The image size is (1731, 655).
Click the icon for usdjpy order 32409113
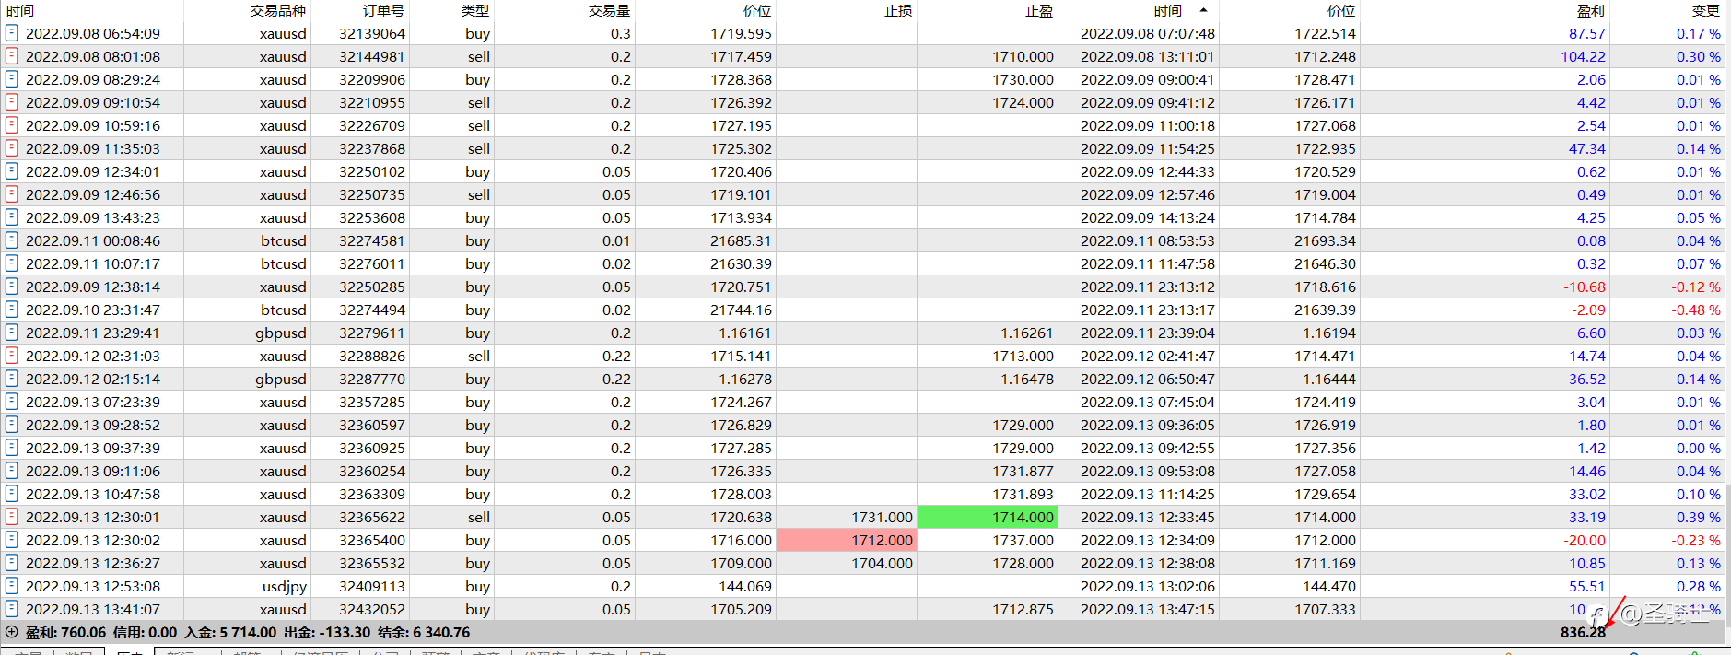click(x=12, y=586)
